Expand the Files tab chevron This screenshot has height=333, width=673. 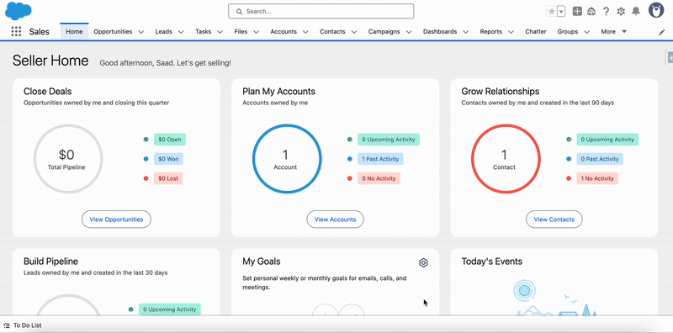point(257,32)
